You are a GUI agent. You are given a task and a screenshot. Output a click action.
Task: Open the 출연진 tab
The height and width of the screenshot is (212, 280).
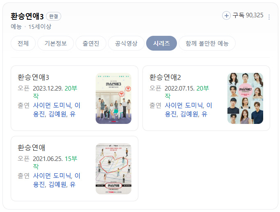[x=91, y=43]
